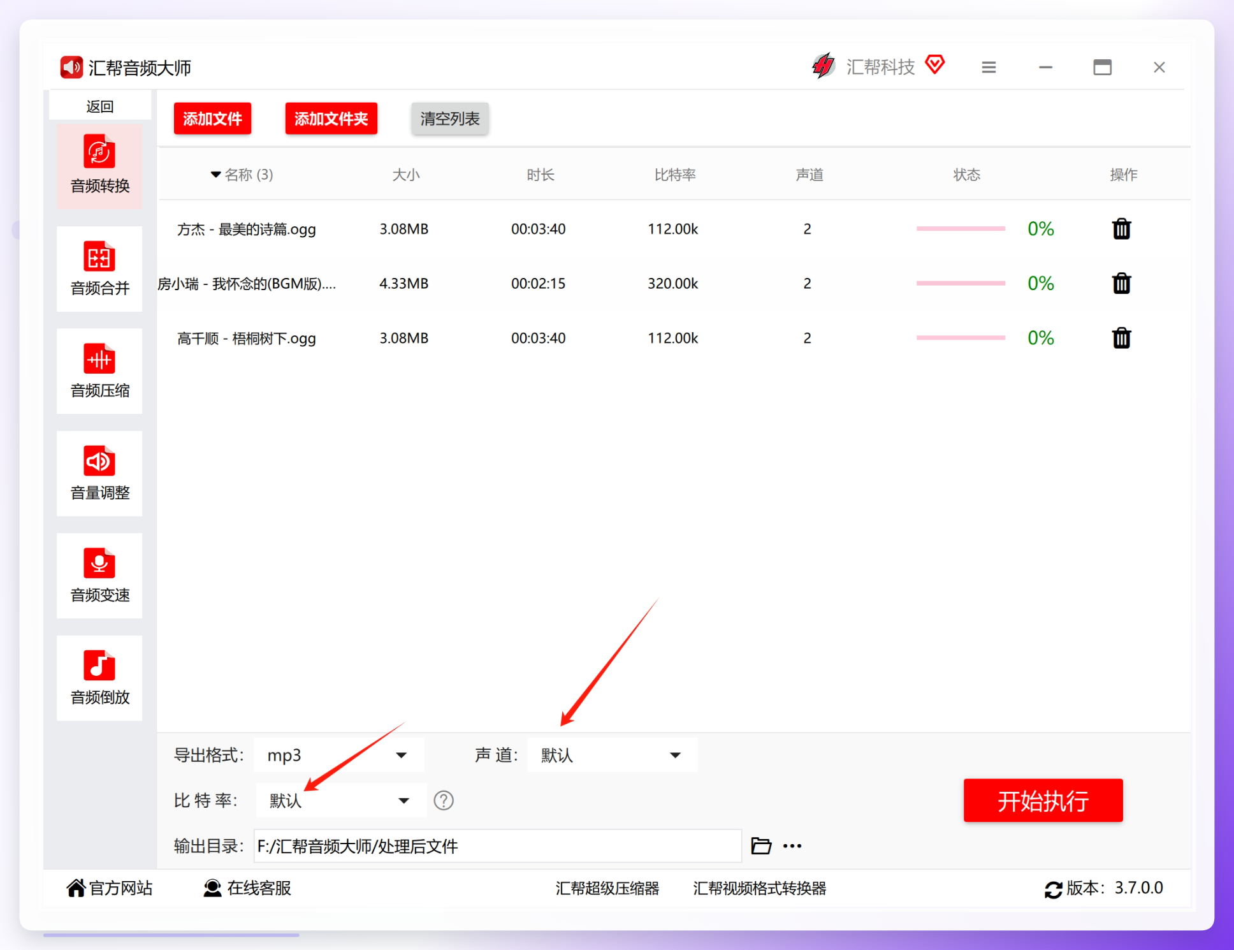The width and height of the screenshot is (1234, 950).
Task: Click the 声道 column header
Action: click(809, 175)
